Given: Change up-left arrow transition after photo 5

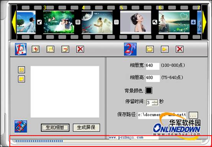Looking at the screenshot, I should tap(155, 22).
